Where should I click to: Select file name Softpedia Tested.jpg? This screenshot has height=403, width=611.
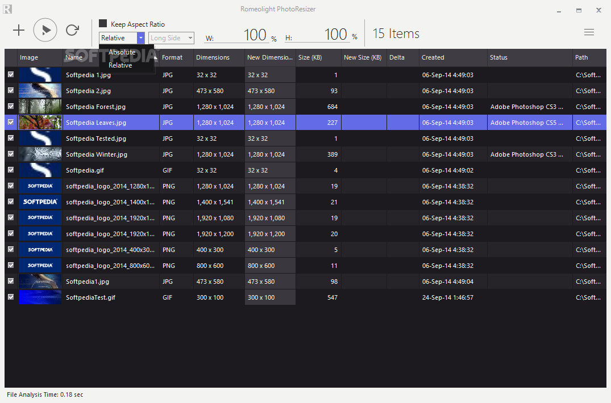point(96,138)
